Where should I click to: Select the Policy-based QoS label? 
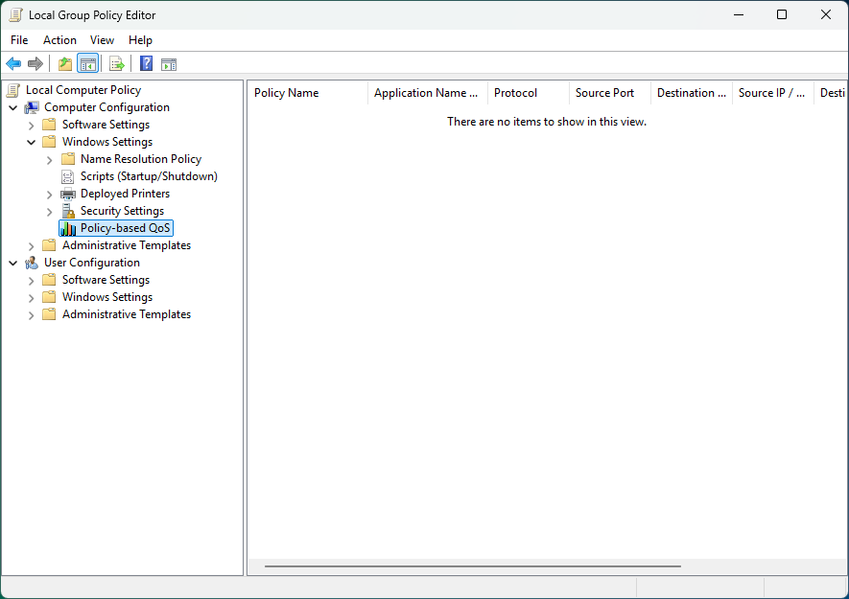125,228
